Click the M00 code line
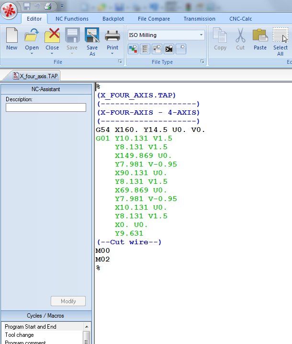 tap(102, 251)
